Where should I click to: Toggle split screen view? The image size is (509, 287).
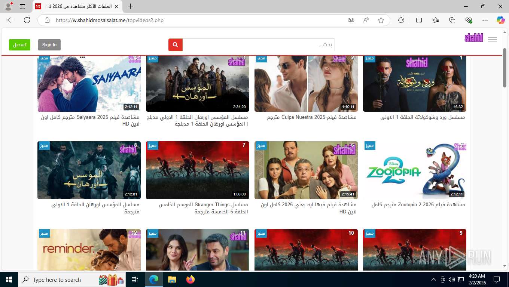pyautogui.click(x=419, y=20)
